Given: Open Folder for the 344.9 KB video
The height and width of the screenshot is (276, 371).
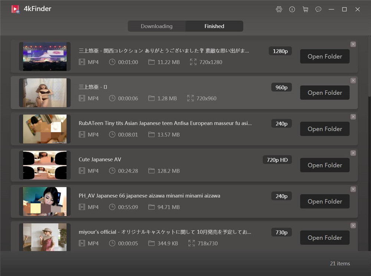Looking at the screenshot, I should (325, 238).
